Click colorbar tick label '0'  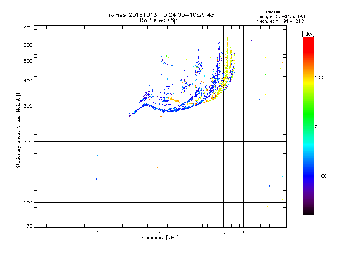pos(316,127)
